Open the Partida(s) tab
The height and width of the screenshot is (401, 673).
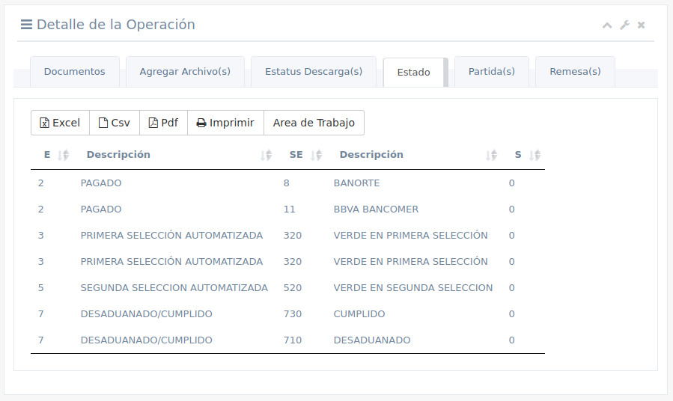tap(491, 72)
